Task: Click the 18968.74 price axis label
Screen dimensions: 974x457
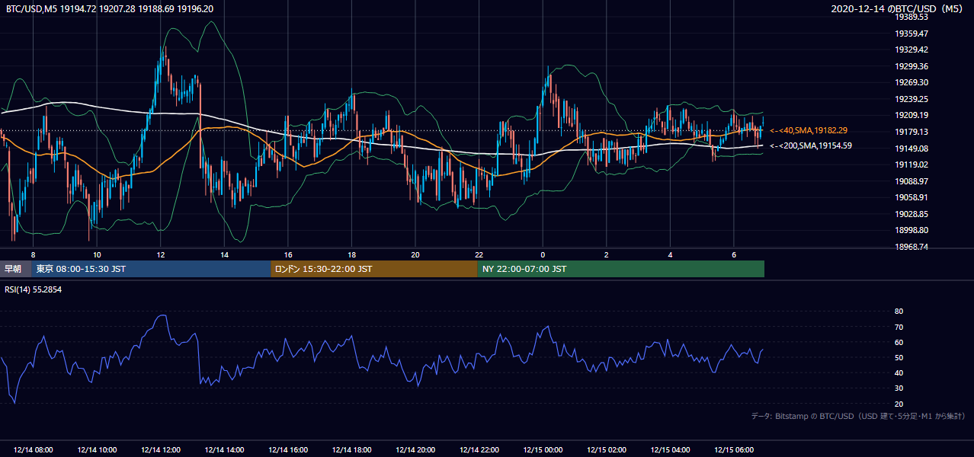Action: pyautogui.click(x=912, y=247)
